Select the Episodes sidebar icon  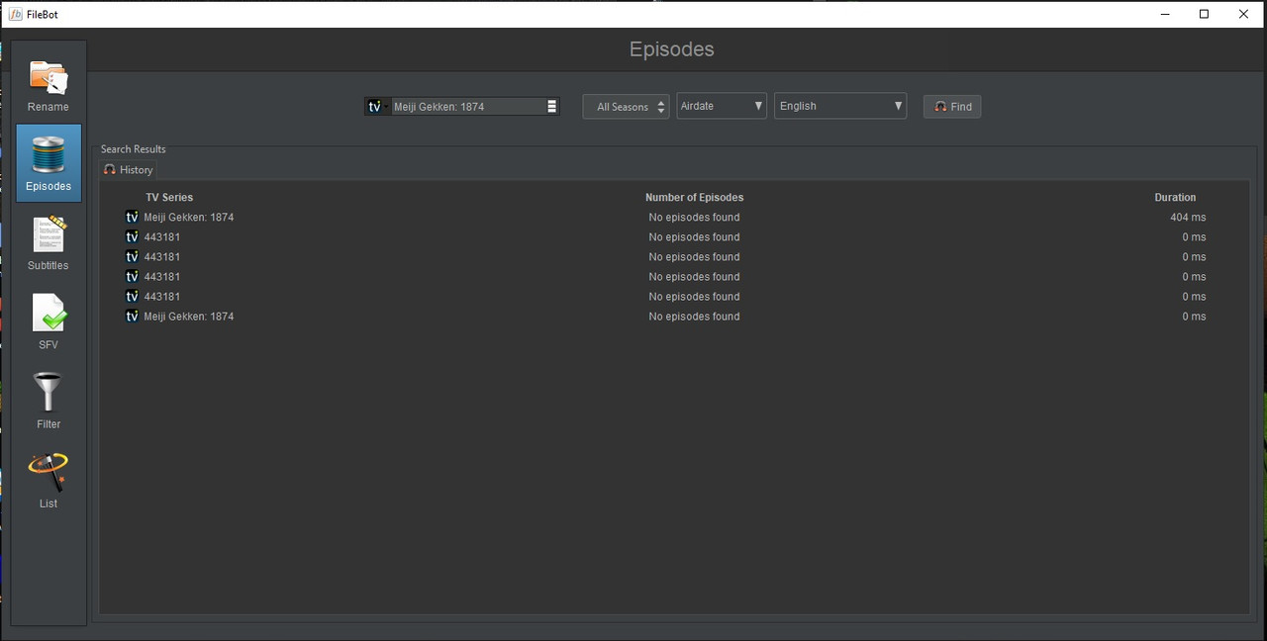(x=49, y=163)
